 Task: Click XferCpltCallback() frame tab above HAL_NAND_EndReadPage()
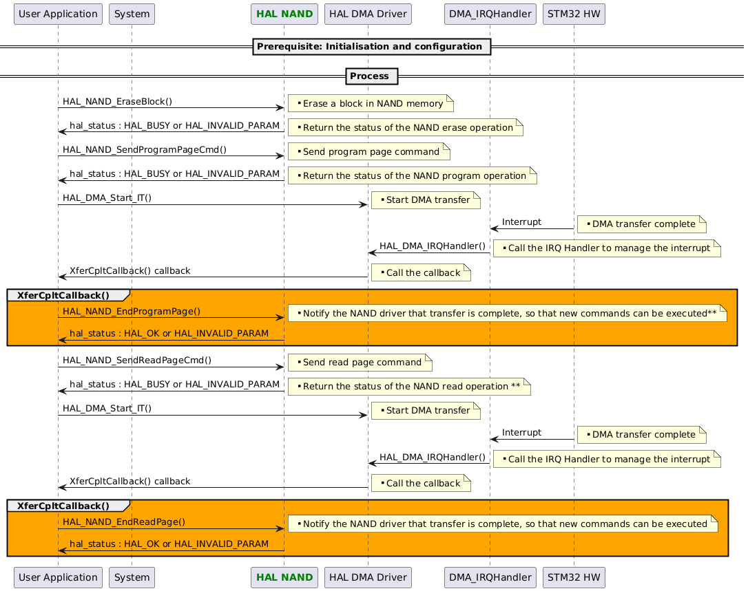pos(67,506)
